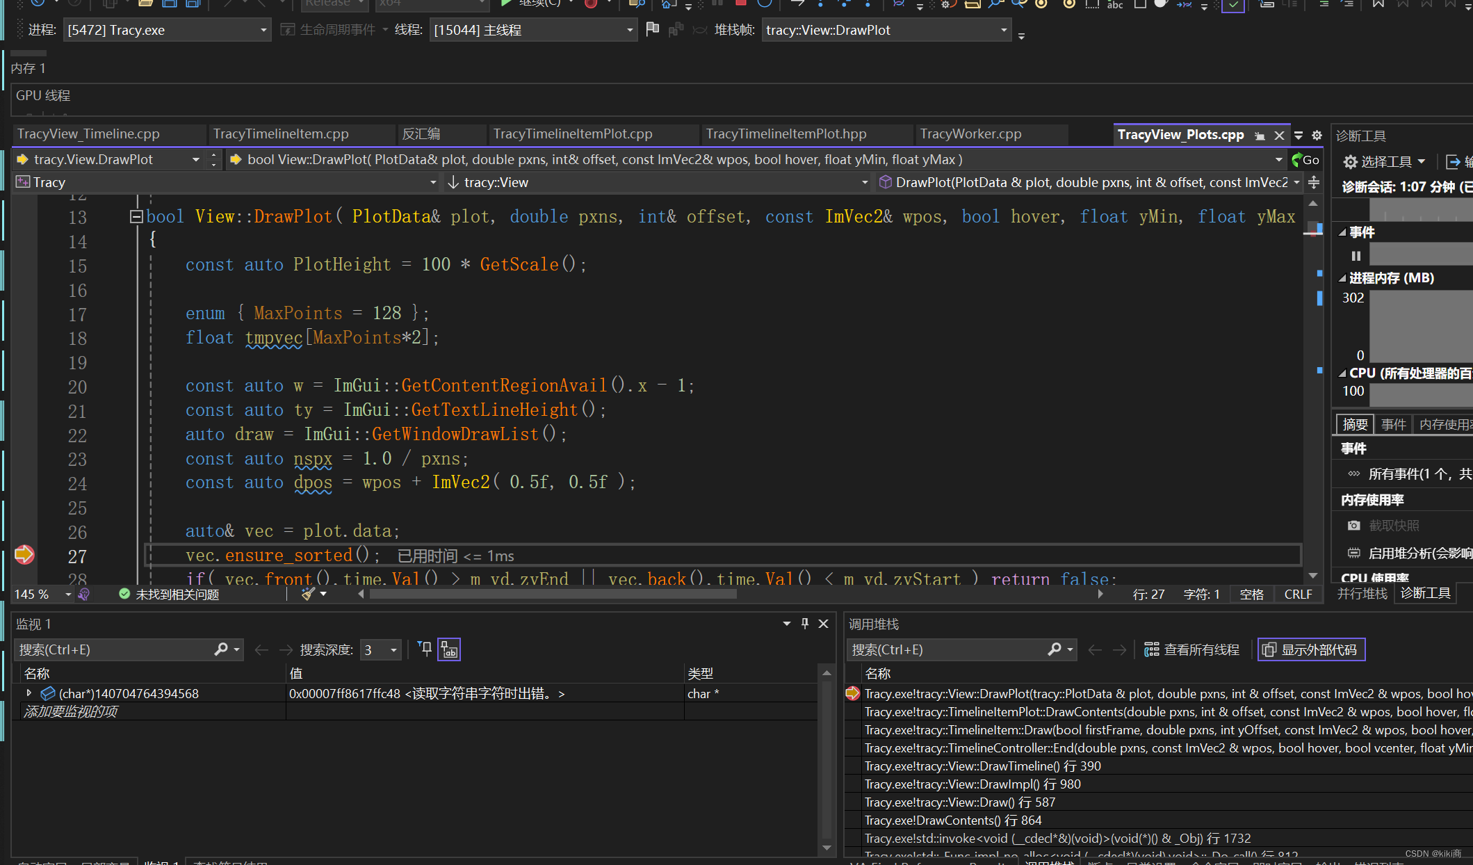Click the lifecycle events icon
Screen dimensions: 1473x865
point(287,30)
